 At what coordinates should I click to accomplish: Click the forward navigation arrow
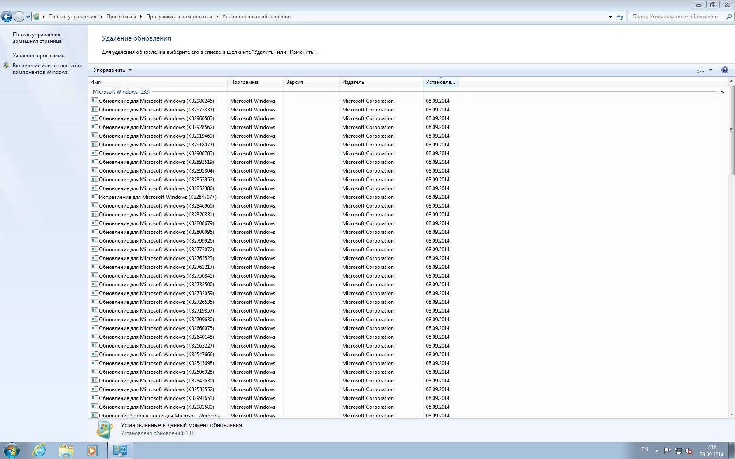pyautogui.click(x=19, y=17)
